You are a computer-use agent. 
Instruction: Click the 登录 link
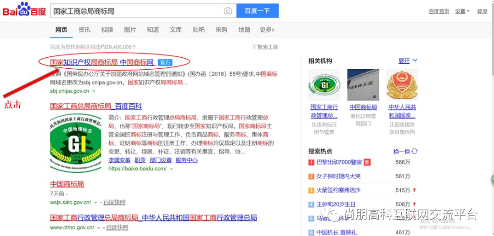coord(482,11)
